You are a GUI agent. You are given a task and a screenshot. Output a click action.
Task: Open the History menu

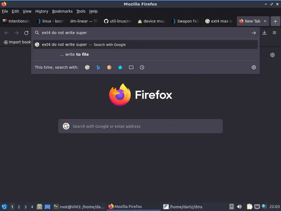pos(42,11)
